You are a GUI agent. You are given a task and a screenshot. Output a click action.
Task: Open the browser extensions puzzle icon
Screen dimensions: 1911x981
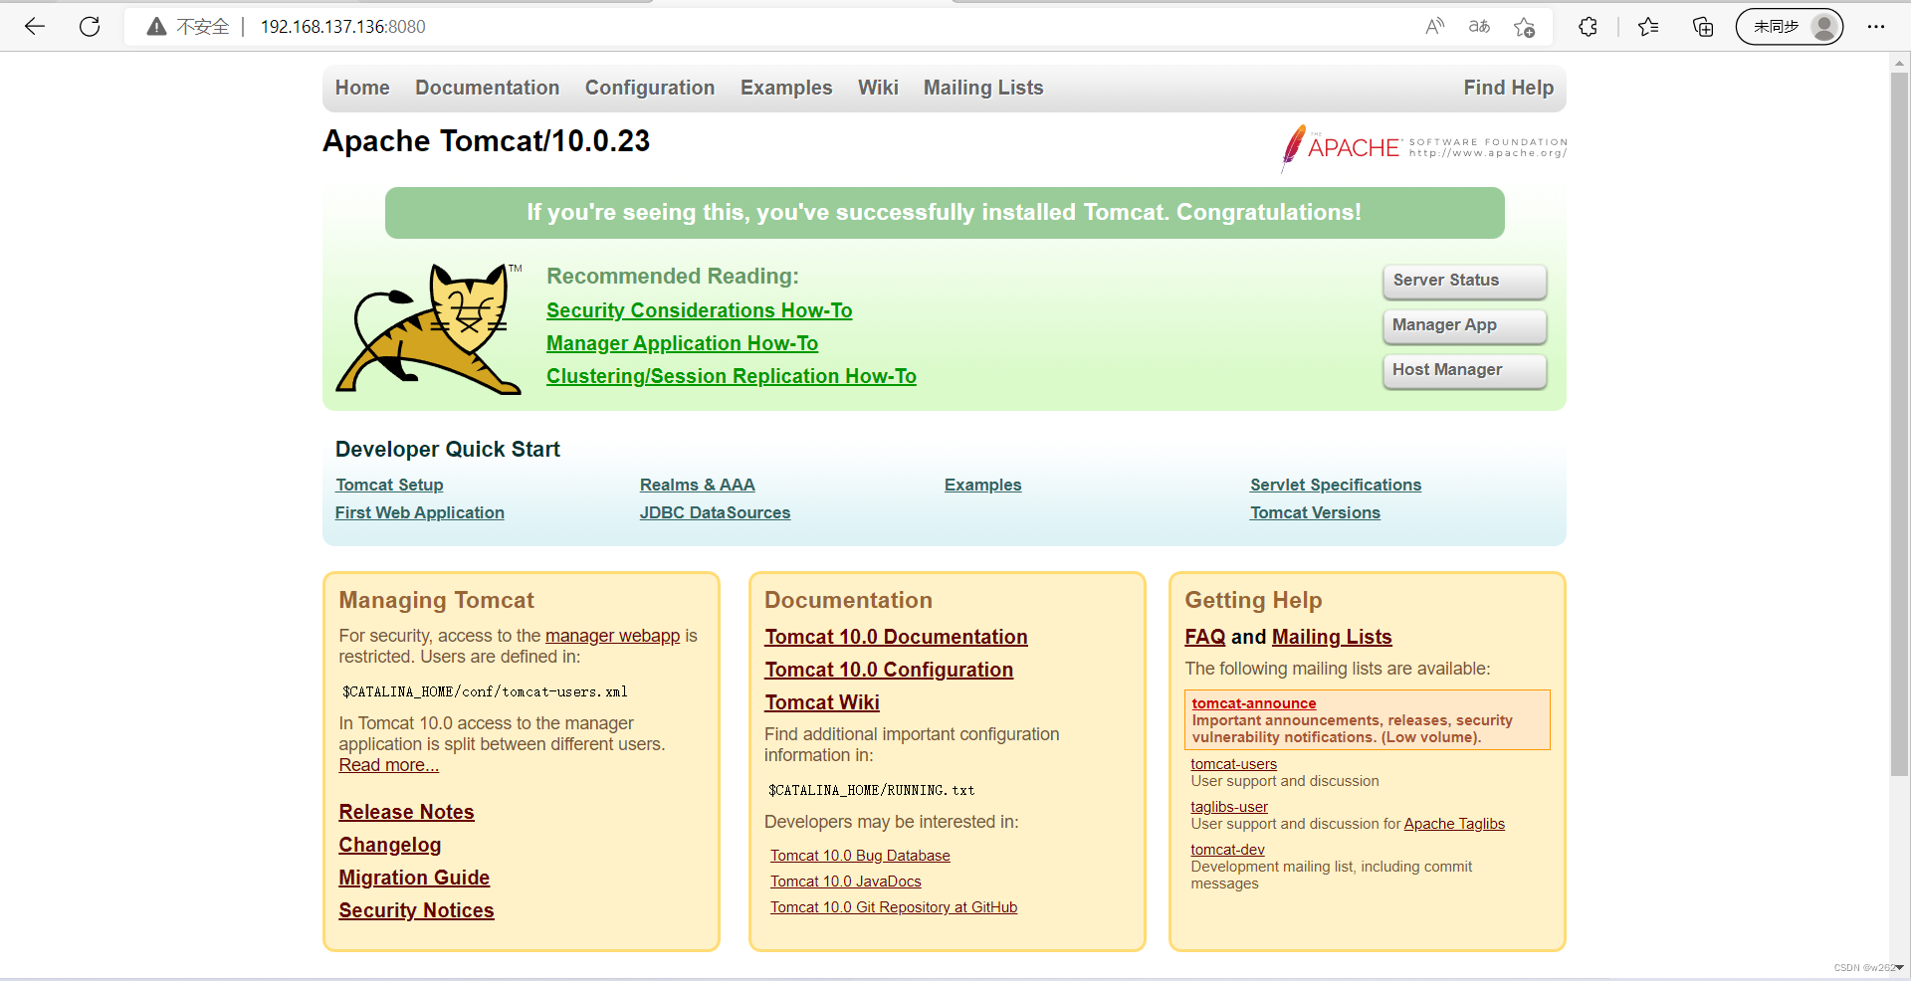[x=1588, y=27]
